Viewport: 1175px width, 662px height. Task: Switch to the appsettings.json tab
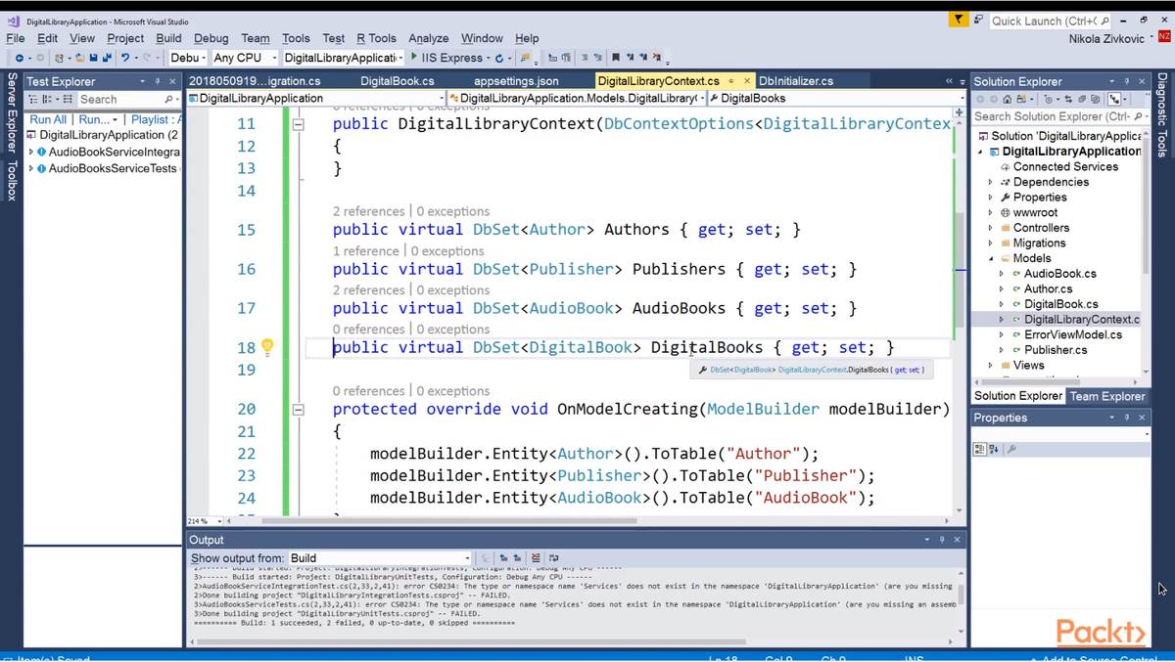[516, 81]
